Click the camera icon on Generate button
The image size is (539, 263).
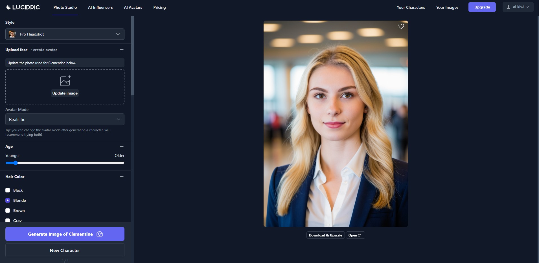click(100, 234)
